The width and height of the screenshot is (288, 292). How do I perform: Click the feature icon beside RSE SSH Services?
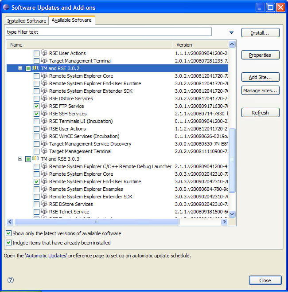tap(44, 114)
